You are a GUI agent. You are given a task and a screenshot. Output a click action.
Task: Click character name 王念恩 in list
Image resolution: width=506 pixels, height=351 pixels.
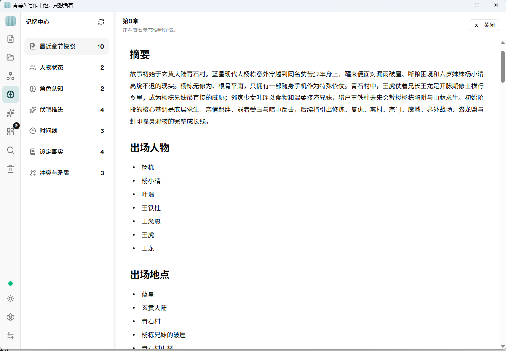click(151, 221)
